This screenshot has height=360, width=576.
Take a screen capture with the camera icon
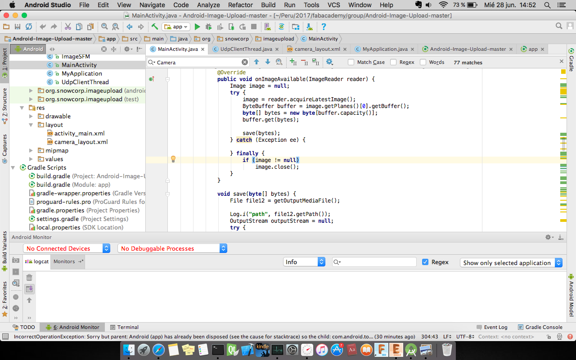[16, 261]
